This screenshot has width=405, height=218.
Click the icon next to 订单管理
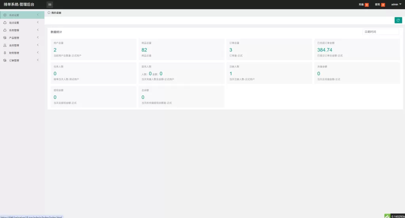click(x=5, y=61)
